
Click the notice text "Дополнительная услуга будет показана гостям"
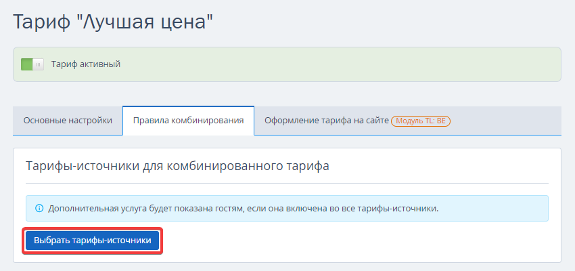pyautogui.click(x=147, y=209)
